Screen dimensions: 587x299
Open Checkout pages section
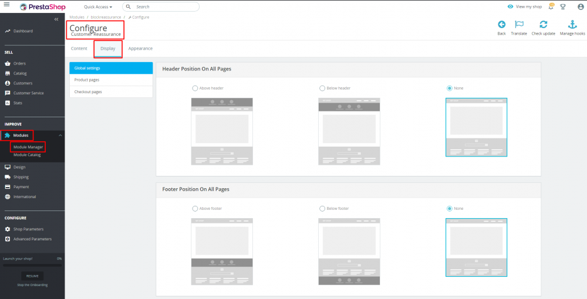point(111,92)
